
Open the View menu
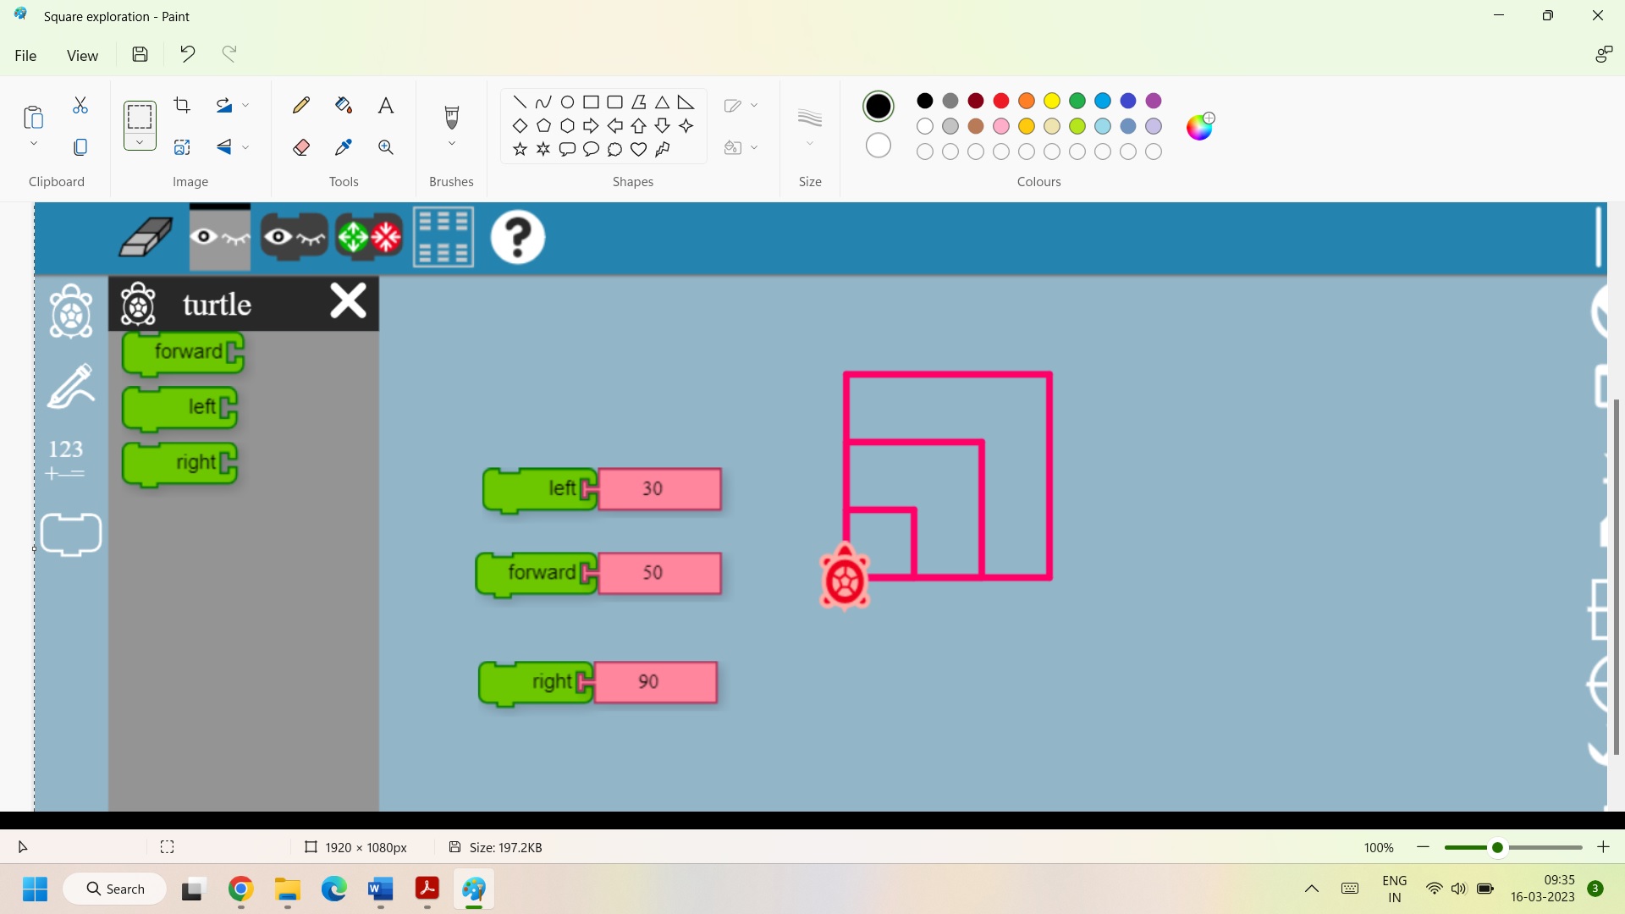point(82,55)
